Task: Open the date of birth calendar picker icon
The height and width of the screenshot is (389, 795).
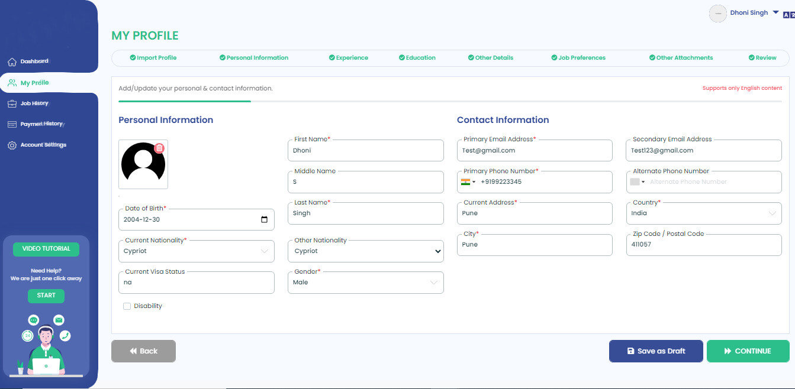Action: point(264,219)
